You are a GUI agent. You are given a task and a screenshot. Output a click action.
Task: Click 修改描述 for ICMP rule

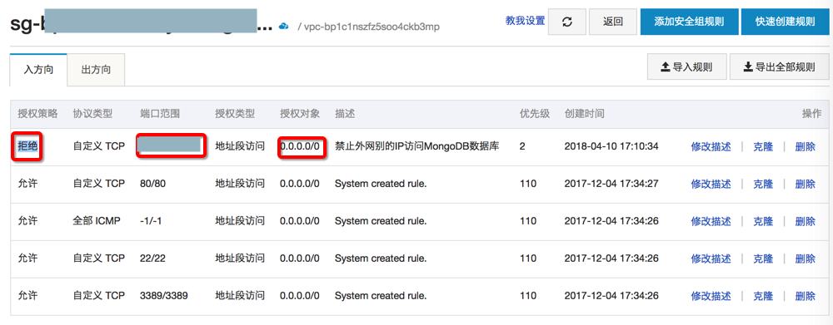711,221
